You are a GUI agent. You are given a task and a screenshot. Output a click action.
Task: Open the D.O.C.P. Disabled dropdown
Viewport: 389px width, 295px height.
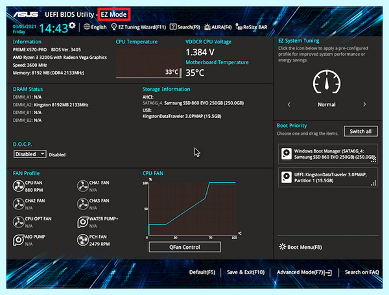30,154
